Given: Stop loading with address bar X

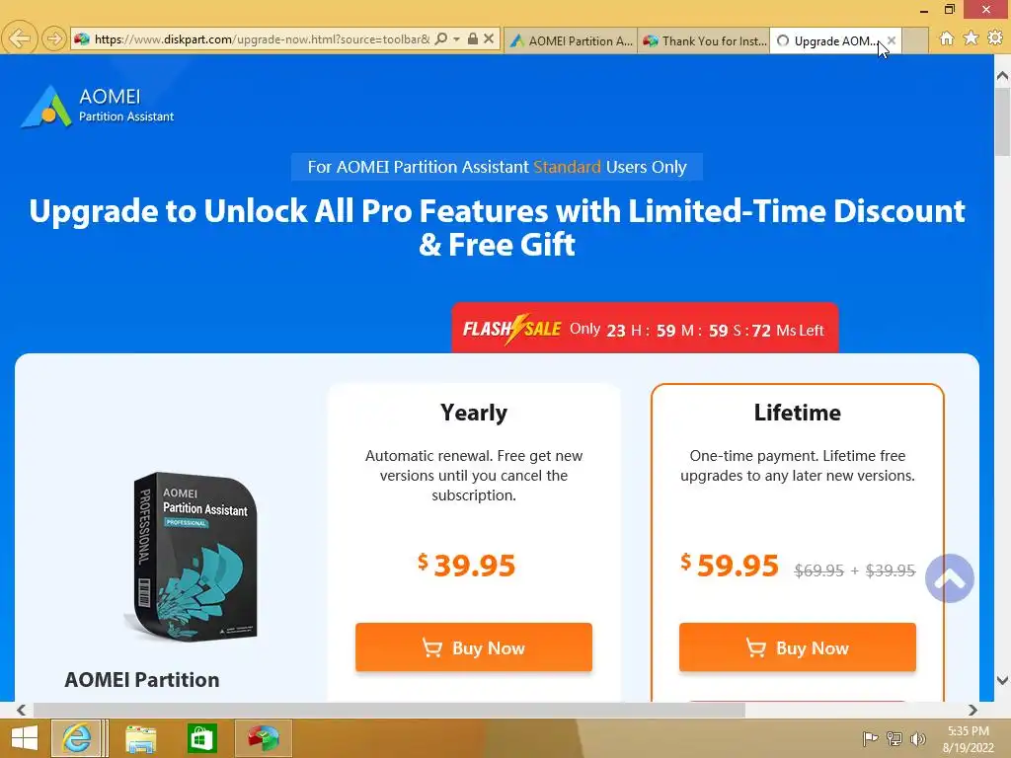Looking at the screenshot, I should 489,38.
